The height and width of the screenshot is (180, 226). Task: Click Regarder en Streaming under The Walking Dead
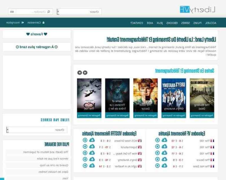(x=202, y=115)
